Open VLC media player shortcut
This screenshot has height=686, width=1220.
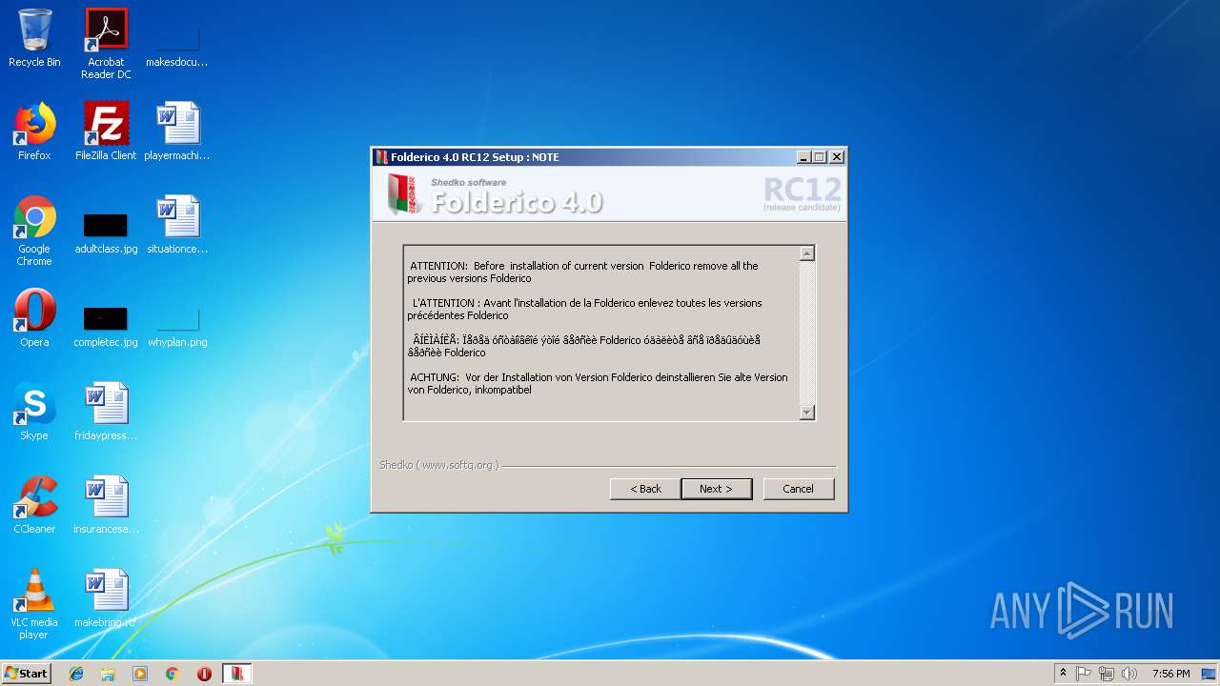click(34, 604)
